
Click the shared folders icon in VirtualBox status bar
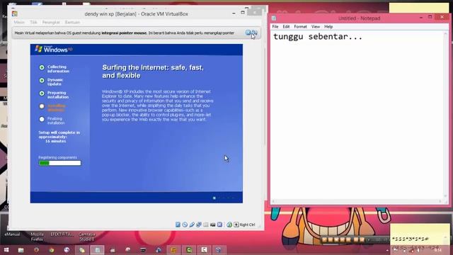click(206, 225)
